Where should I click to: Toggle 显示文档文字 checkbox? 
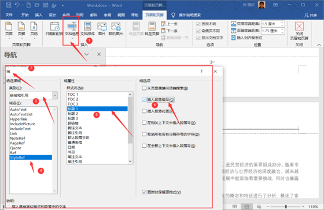point(198,37)
